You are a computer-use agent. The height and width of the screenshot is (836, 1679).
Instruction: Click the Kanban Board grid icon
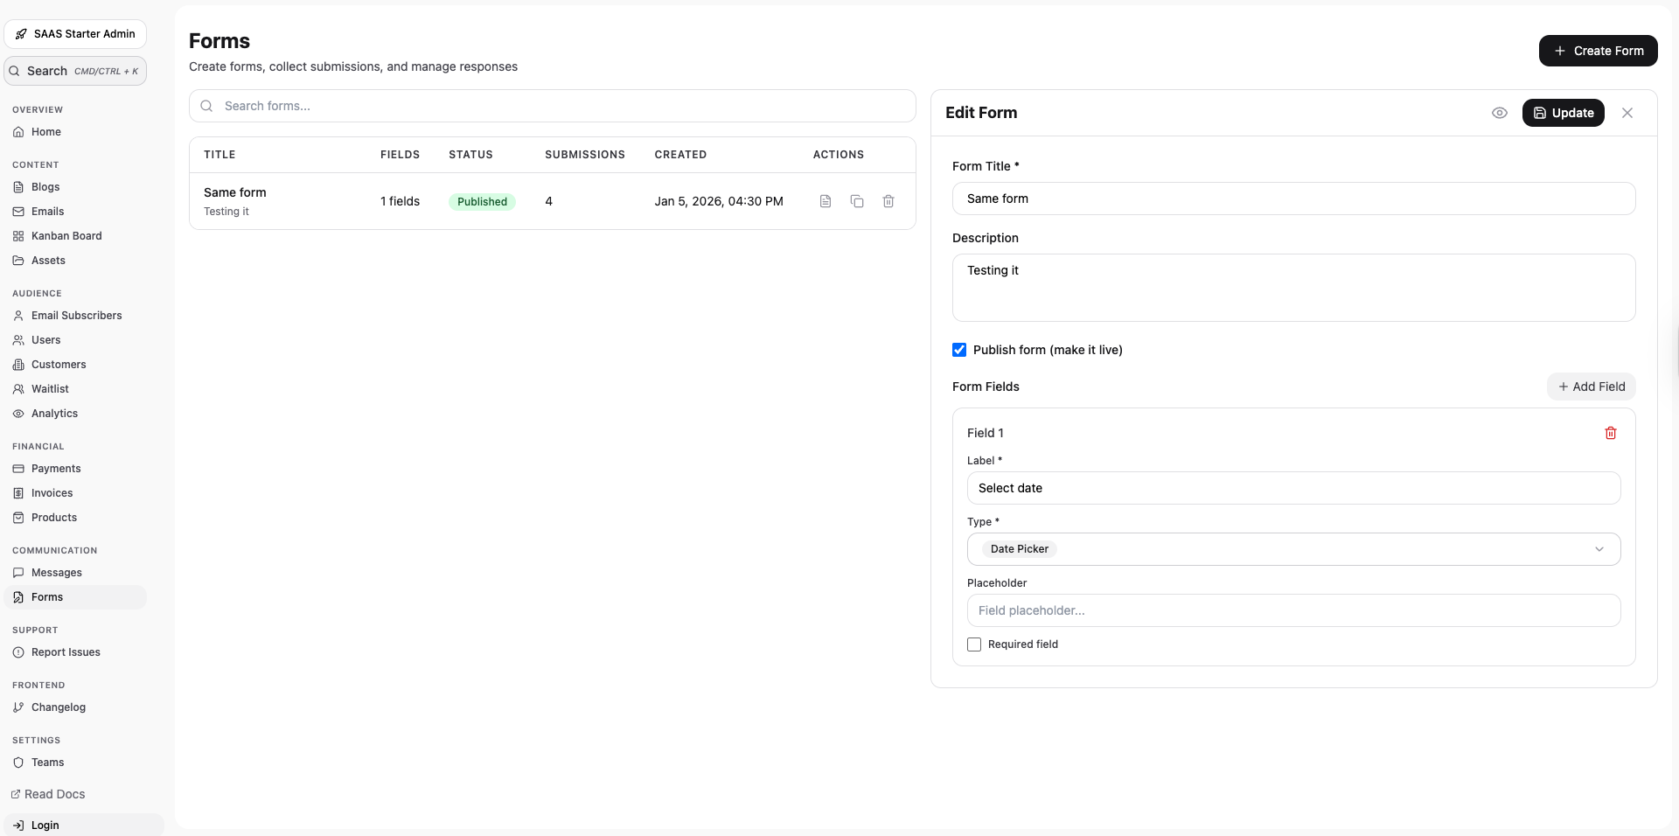tap(18, 236)
